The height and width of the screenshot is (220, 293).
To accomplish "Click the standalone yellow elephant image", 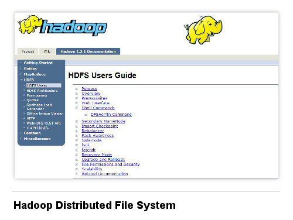I will 203,30.
